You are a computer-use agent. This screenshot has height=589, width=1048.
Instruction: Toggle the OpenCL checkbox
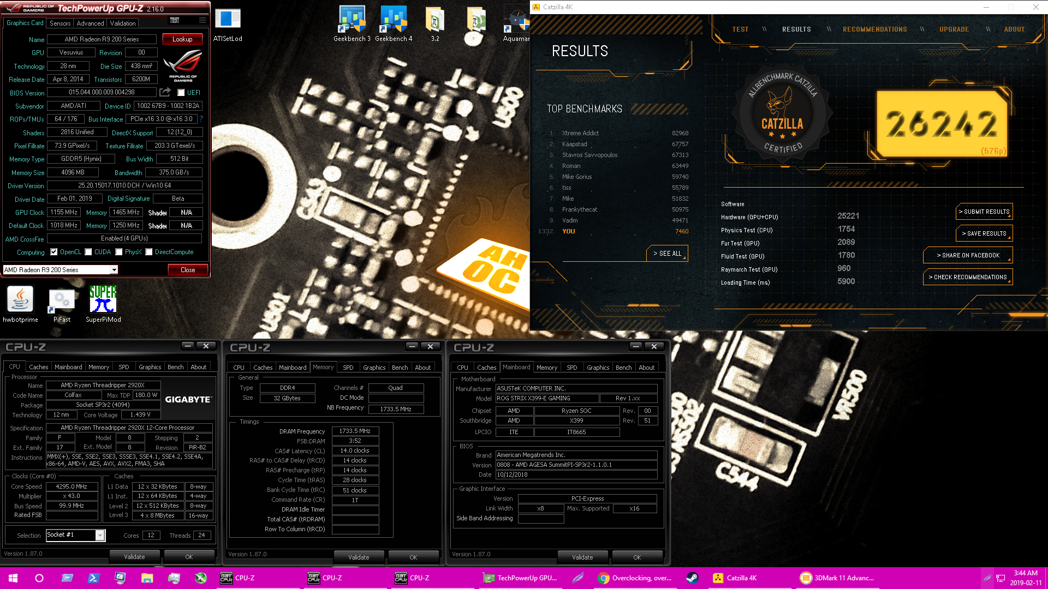[53, 252]
